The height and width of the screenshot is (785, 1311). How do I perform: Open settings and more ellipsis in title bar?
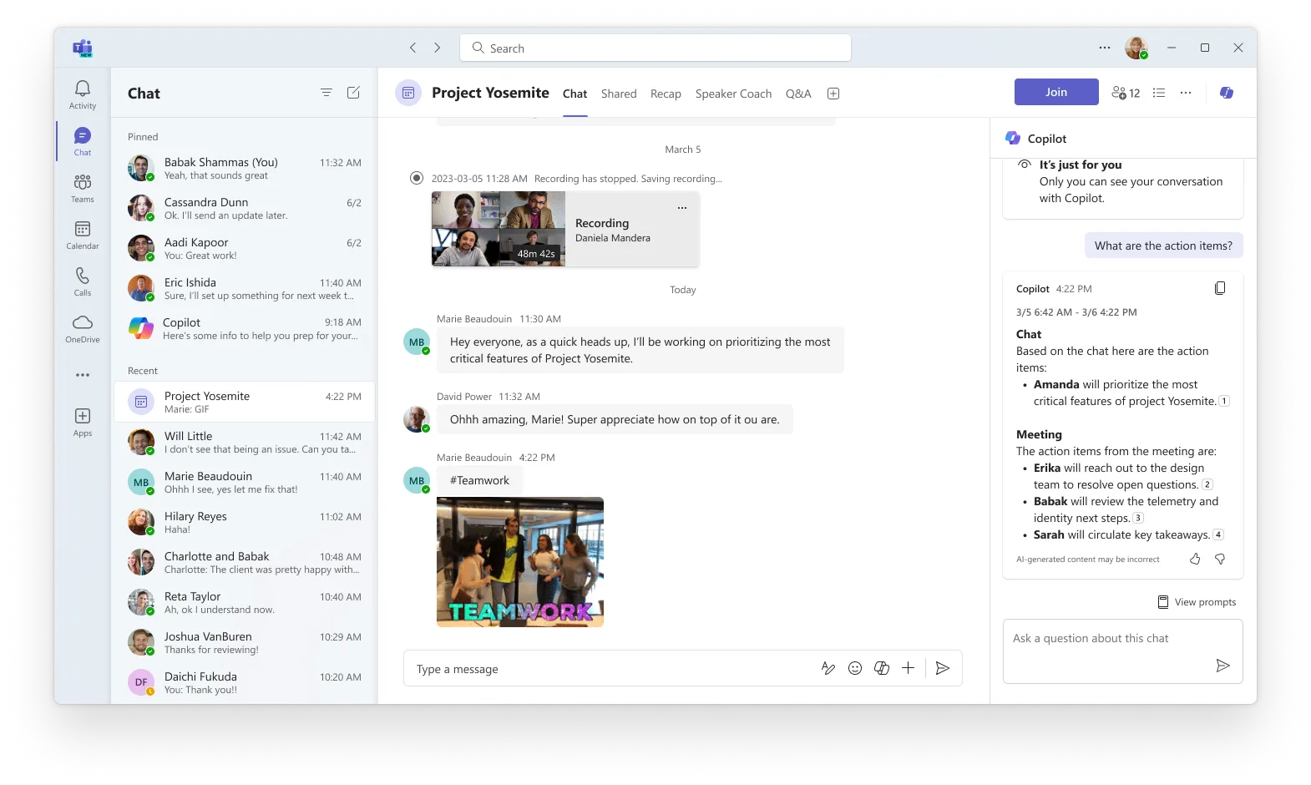[x=1105, y=48]
